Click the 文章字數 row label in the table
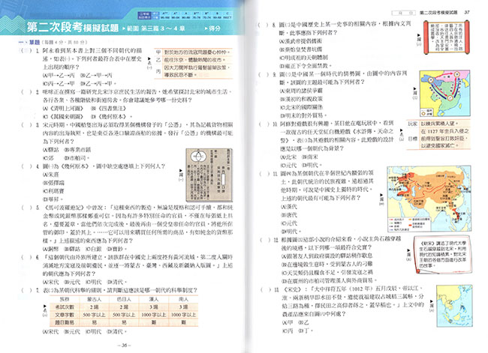This screenshot has height=353, width=488. point(65,315)
